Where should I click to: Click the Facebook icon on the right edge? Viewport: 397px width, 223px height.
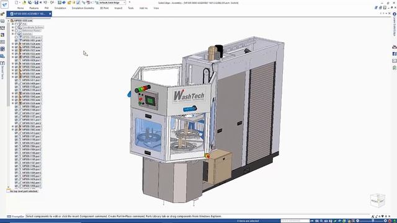tap(395, 54)
